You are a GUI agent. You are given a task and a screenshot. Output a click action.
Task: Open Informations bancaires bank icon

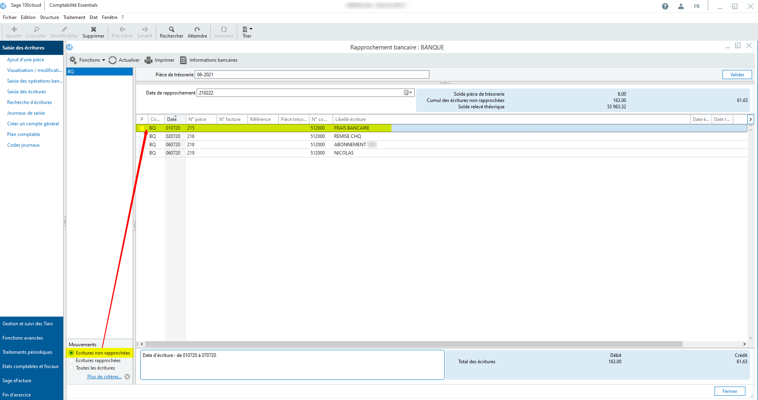click(x=183, y=60)
